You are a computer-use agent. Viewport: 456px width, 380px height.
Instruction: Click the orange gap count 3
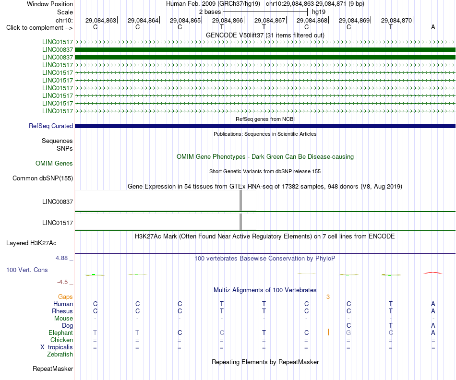click(328, 297)
